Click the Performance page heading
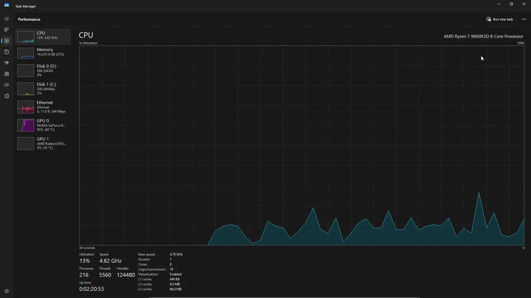531x298 pixels. tap(29, 19)
